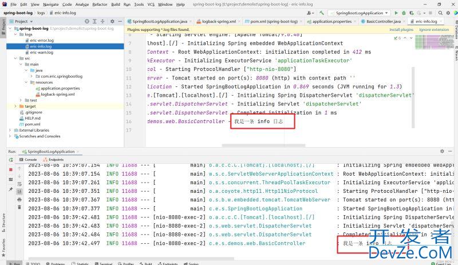Screen dimensions: 458x265
Task: Jump to next highlighted problem arrow
Action: point(411,38)
